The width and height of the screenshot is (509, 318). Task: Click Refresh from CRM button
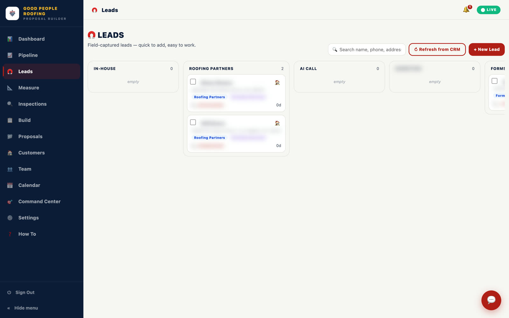point(437,50)
